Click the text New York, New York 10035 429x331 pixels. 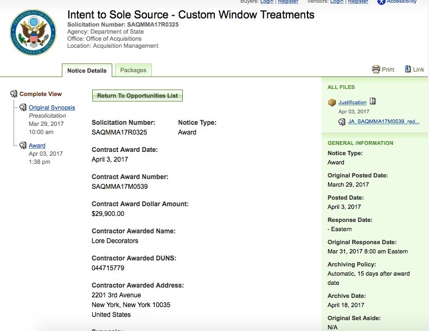pos(131,305)
